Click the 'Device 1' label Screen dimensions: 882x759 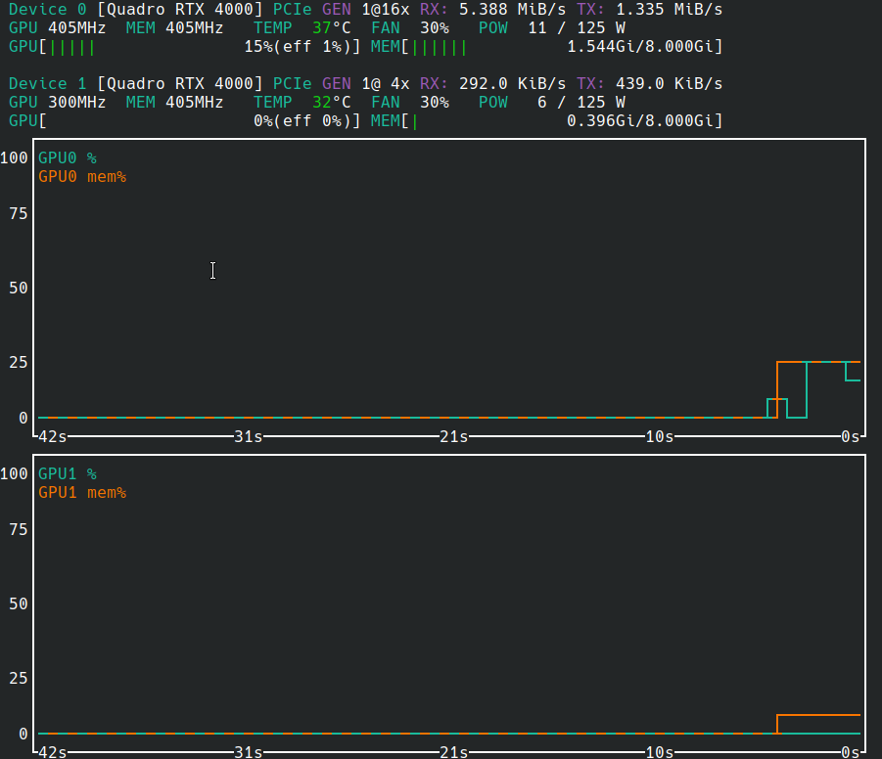[47, 84]
